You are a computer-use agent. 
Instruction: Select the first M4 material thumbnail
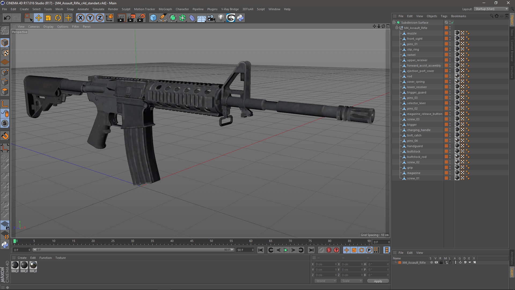pos(15,265)
